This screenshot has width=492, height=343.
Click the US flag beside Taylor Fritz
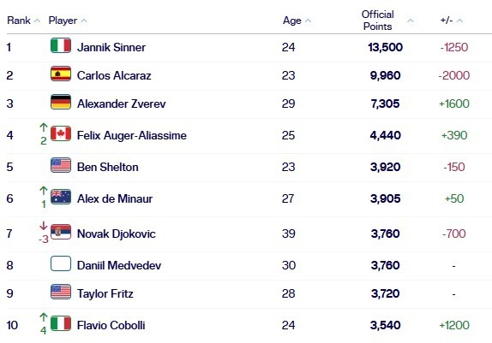pos(61,292)
